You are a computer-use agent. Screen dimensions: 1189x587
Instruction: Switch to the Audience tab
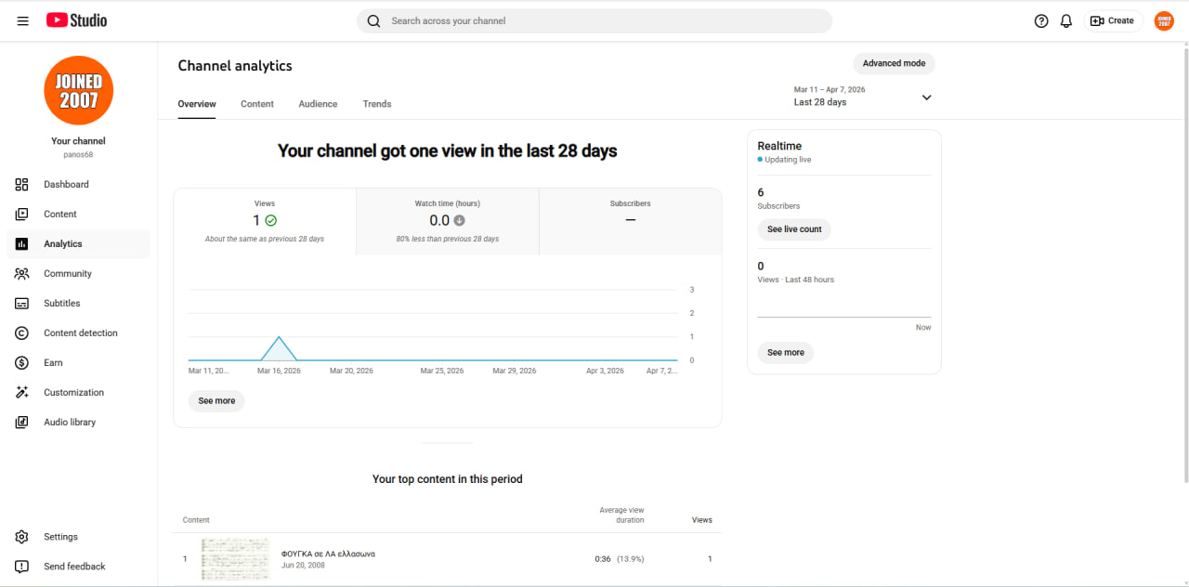[x=318, y=104]
